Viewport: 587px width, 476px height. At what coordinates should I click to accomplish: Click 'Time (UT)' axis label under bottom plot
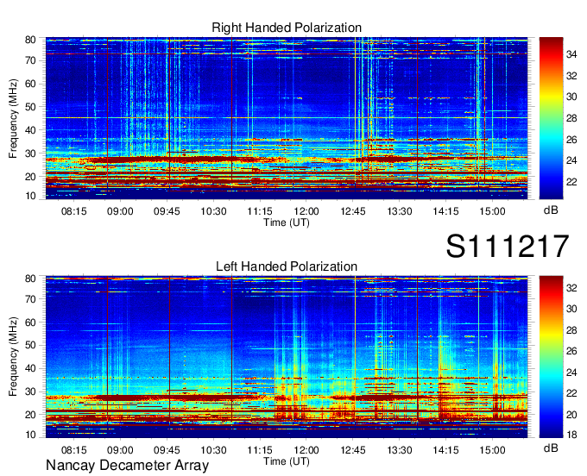pos(287,461)
